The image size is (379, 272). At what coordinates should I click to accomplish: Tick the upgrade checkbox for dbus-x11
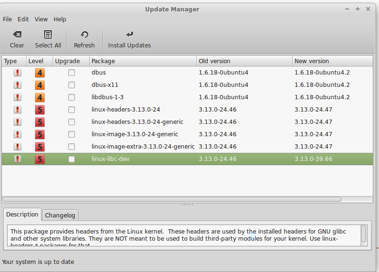tap(72, 85)
